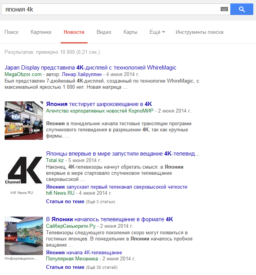Image resolution: width=256 pixels, height=275 pixels.
Task: Open 'Японцы впервые в мире запустили вещание' link
Action: [123, 154]
